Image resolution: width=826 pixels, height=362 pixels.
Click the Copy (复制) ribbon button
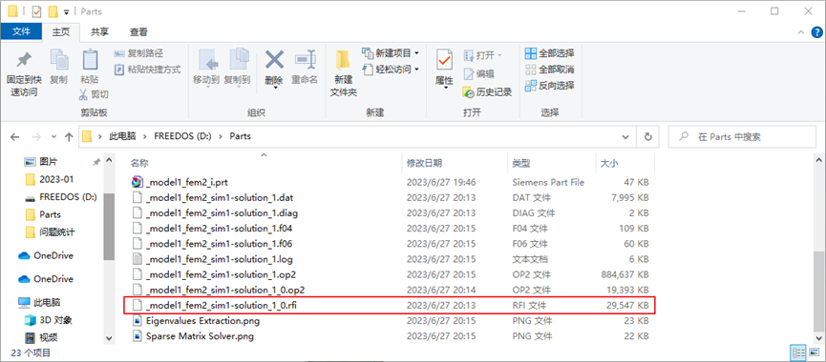pos(58,67)
